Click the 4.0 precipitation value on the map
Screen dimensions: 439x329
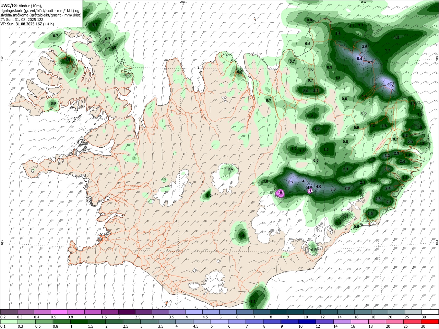click(319, 186)
